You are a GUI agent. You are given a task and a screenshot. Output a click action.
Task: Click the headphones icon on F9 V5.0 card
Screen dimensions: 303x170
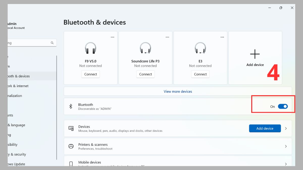(90, 48)
